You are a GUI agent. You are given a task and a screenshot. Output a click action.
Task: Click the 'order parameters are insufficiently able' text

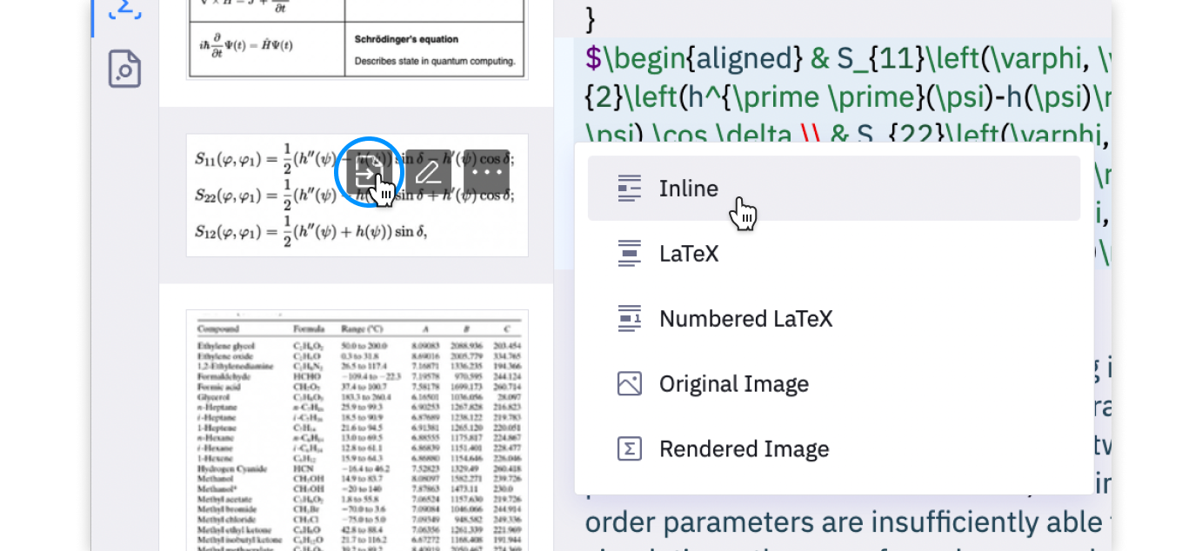tap(844, 522)
